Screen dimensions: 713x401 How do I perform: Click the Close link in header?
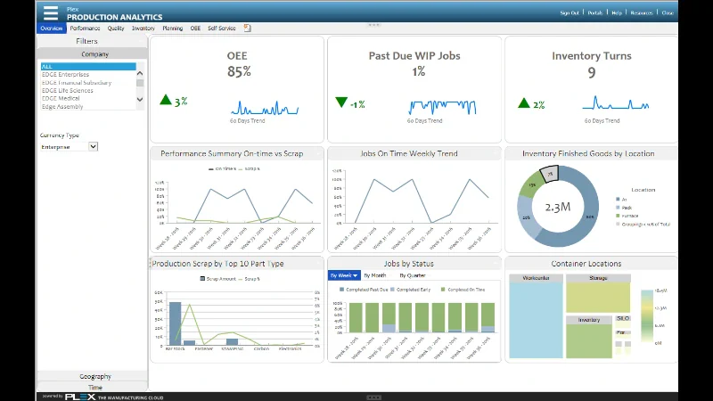point(668,13)
